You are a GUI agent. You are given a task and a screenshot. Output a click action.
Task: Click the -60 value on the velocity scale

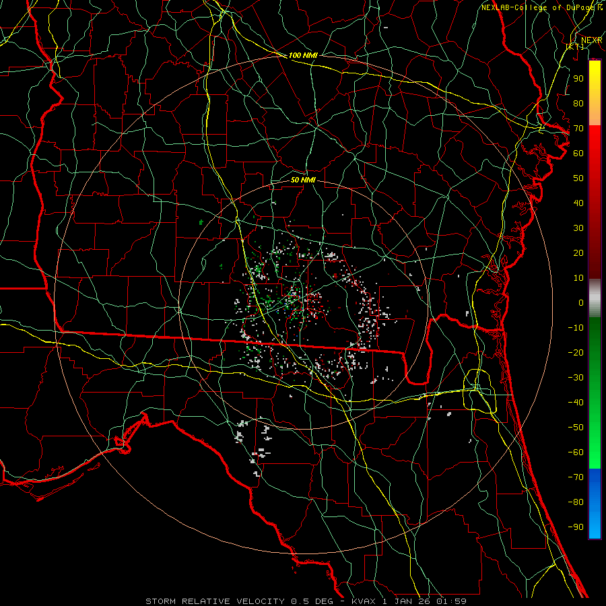click(x=576, y=452)
